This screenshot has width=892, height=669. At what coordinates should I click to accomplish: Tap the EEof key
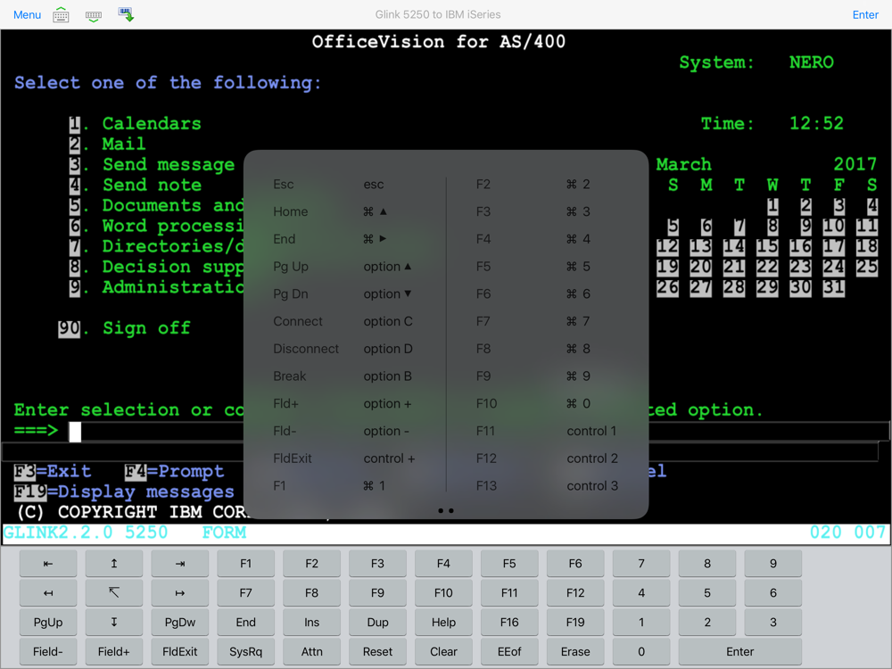[509, 652]
